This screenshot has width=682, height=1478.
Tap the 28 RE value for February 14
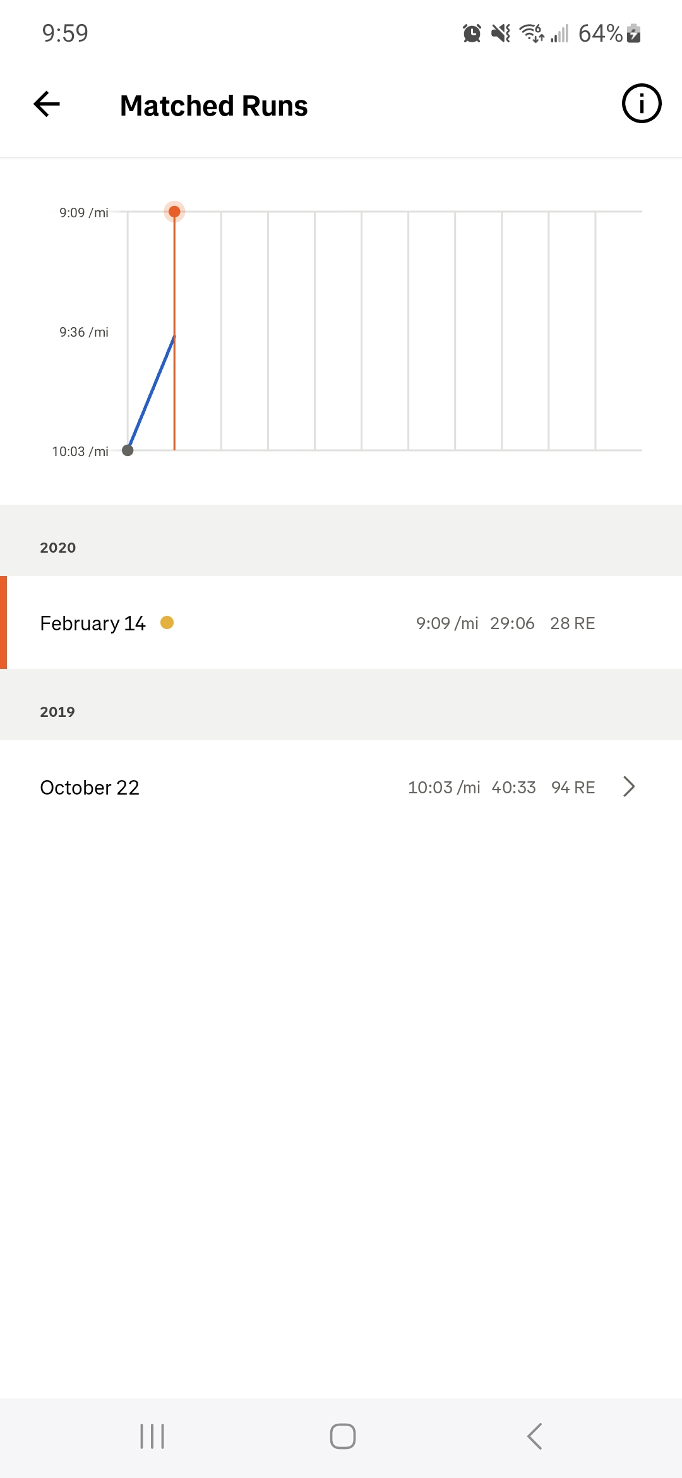(x=573, y=623)
